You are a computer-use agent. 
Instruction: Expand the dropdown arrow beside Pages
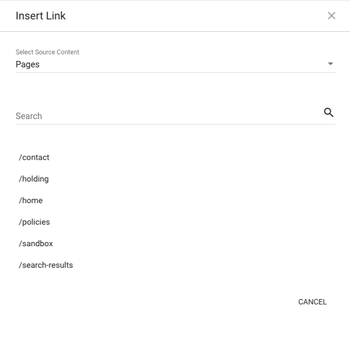click(x=331, y=64)
